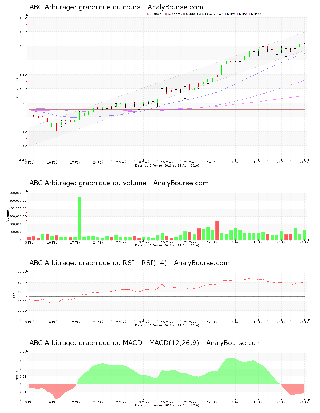Click the '6.40' value on the price axis

click(23, 18)
